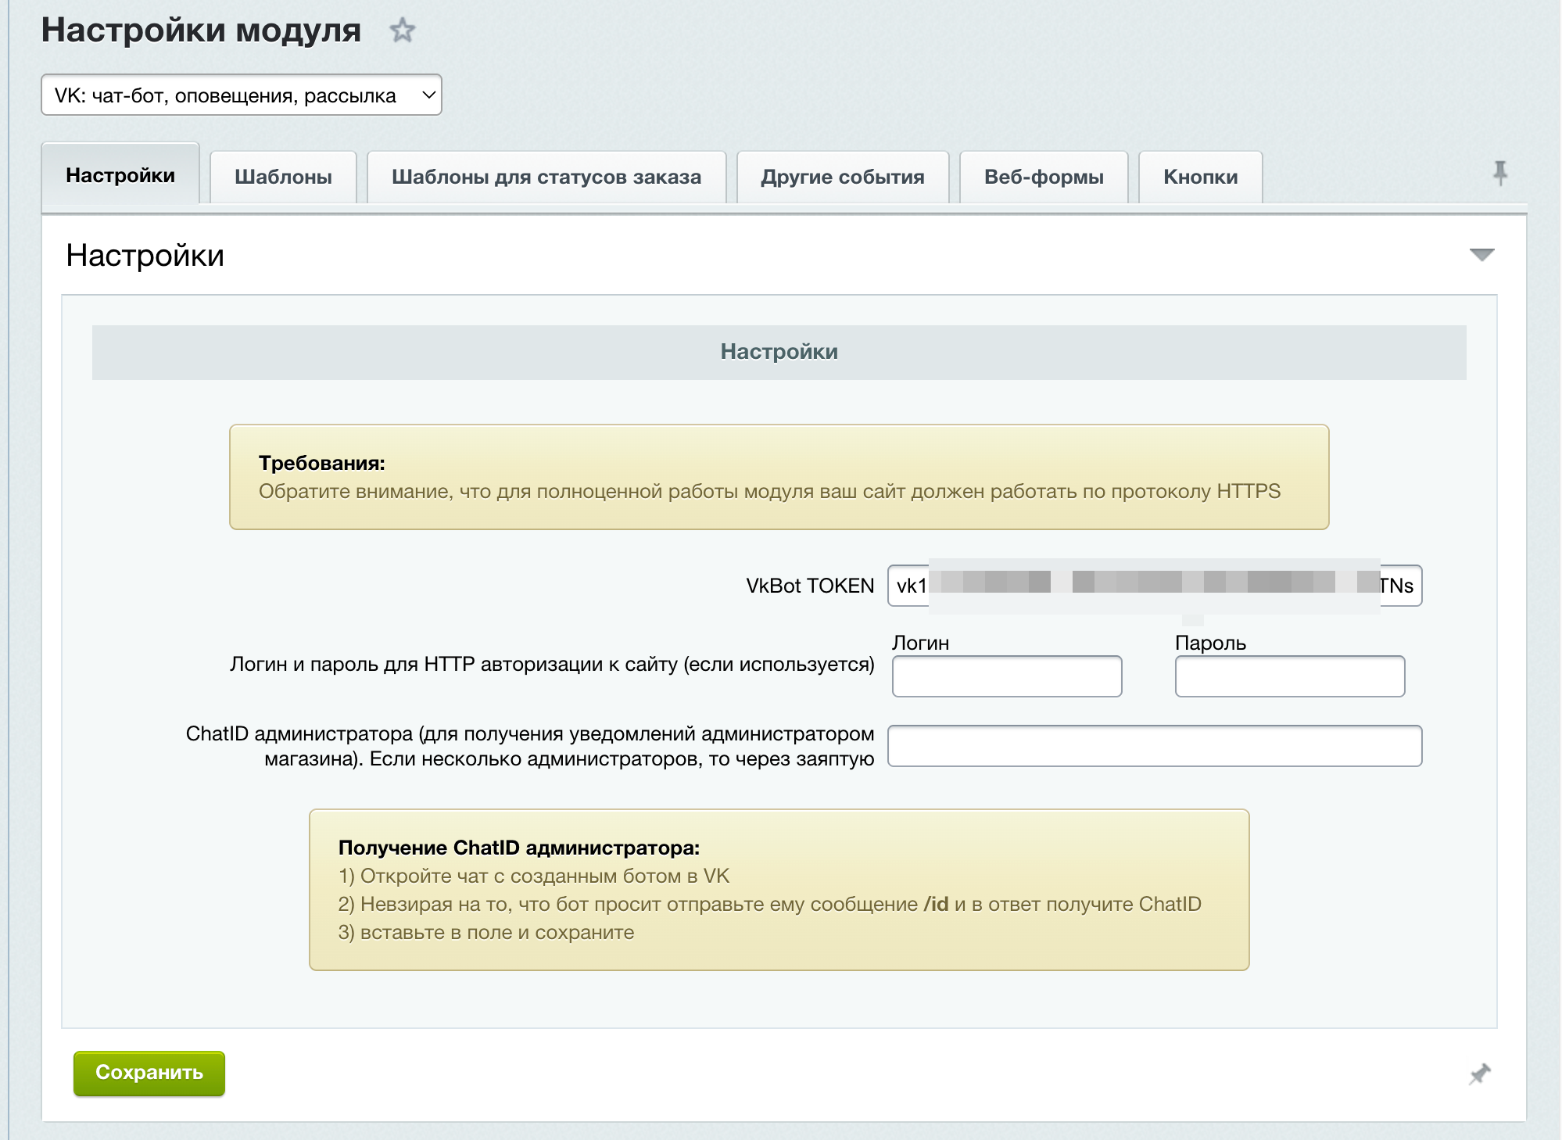
Task: Focus the Пароль input field
Action: pyautogui.click(x=1290, y=676)
